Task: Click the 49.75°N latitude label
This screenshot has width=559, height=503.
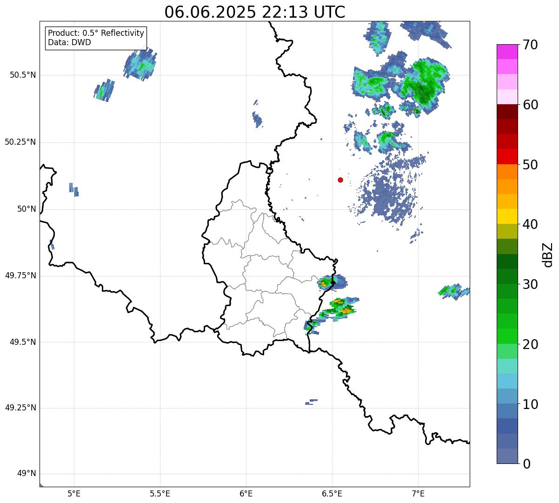Action: 20,275
